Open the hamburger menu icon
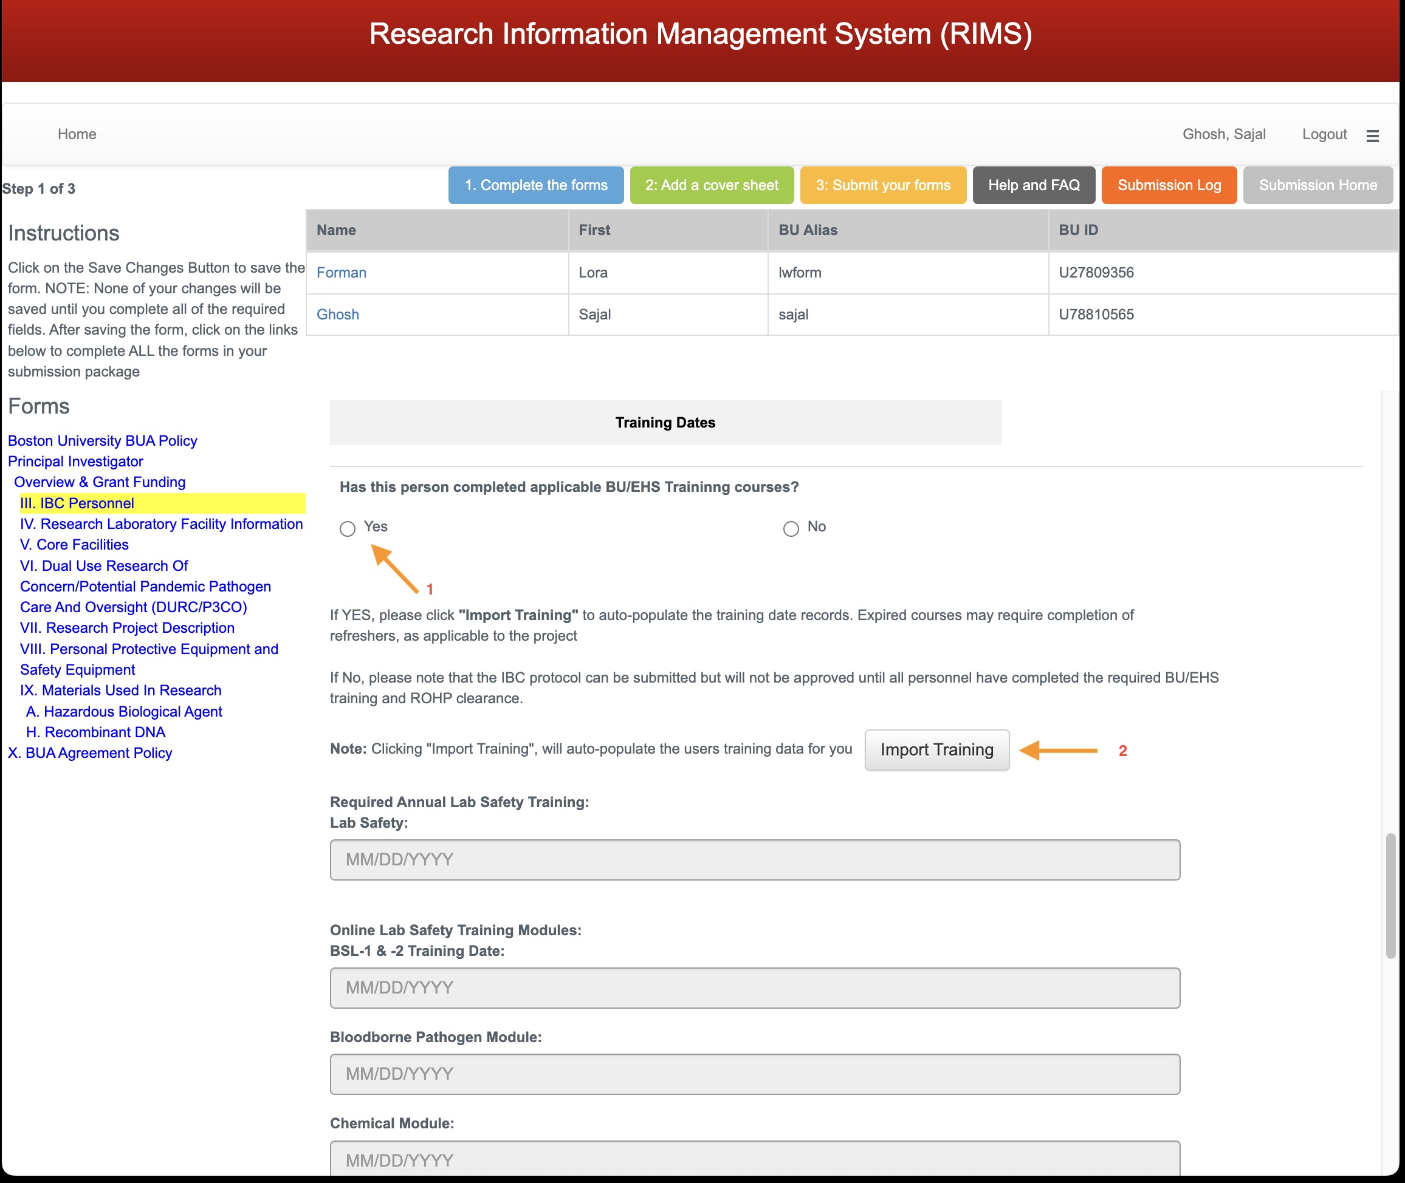Image resolution: width=1405 pixels, height=1183 pixels. 1372,135
